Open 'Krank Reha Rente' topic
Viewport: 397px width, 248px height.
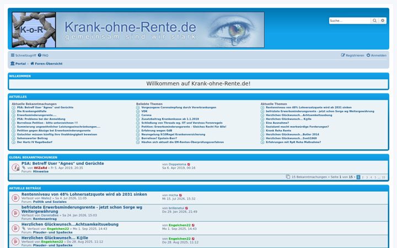(x=278, y=131)
